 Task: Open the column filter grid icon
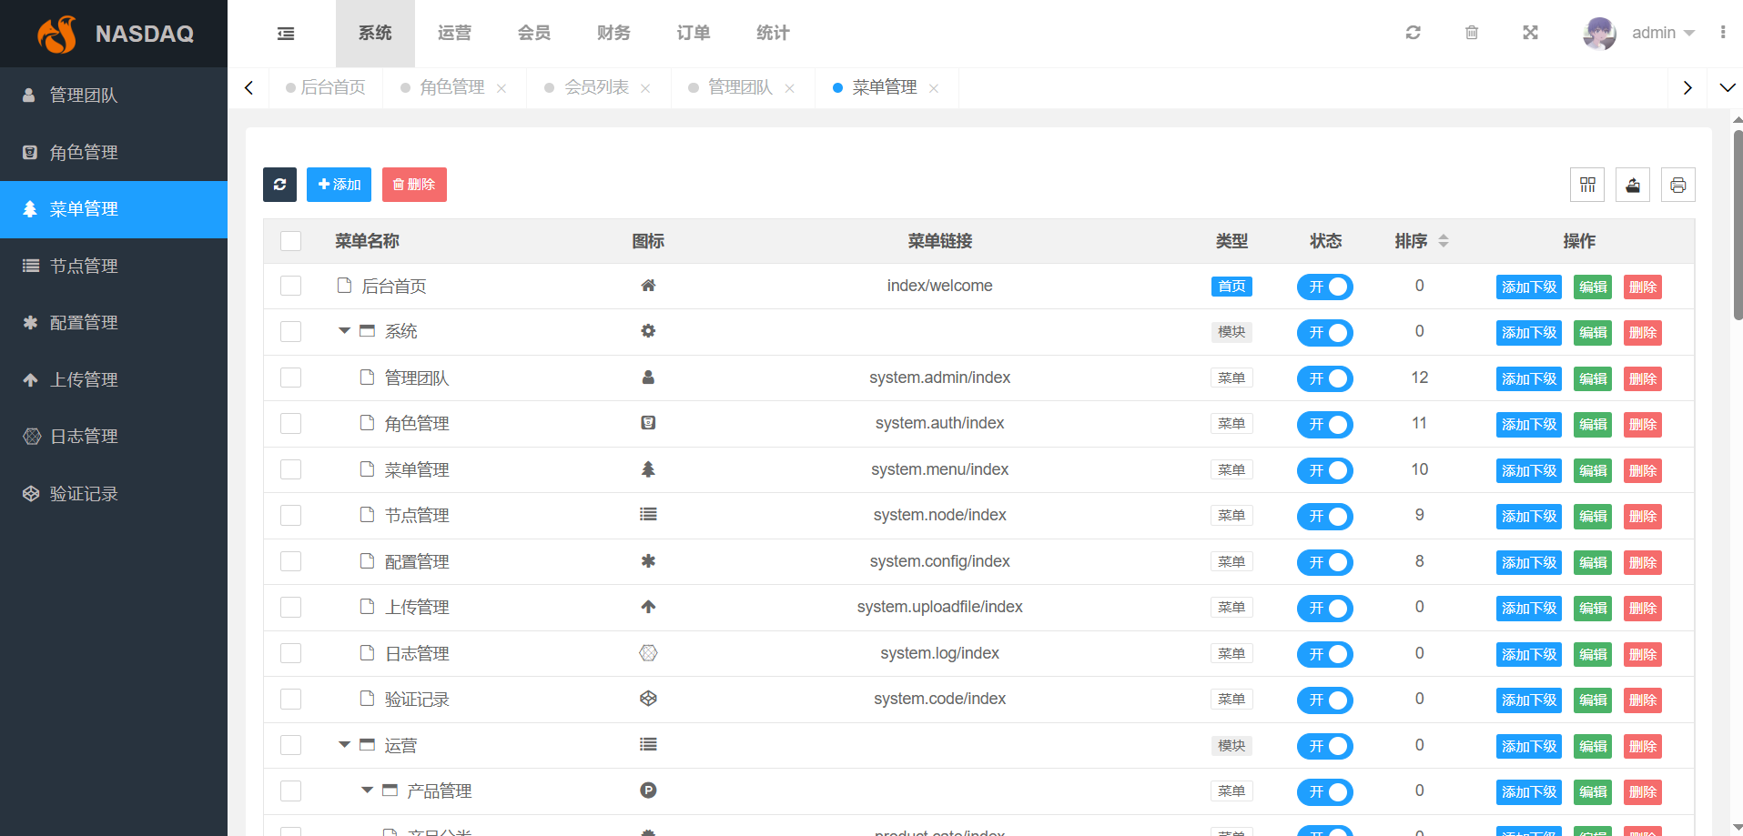click(1586, 185)
